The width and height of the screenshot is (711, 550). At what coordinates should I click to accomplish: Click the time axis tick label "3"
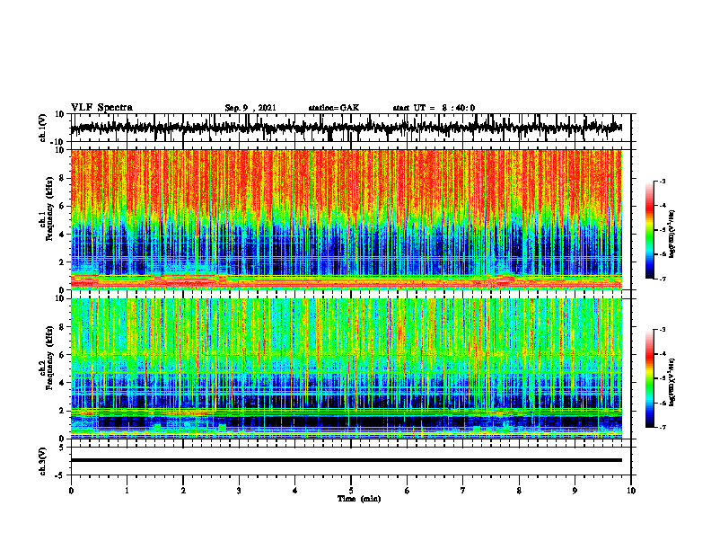(239, 491)
